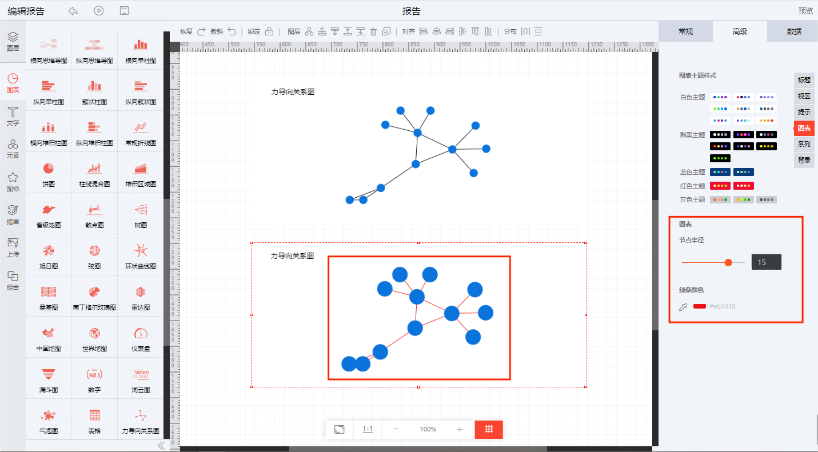Collapse the chart library panel
Viewport: 818px width, 452px height.
(161, 445)
